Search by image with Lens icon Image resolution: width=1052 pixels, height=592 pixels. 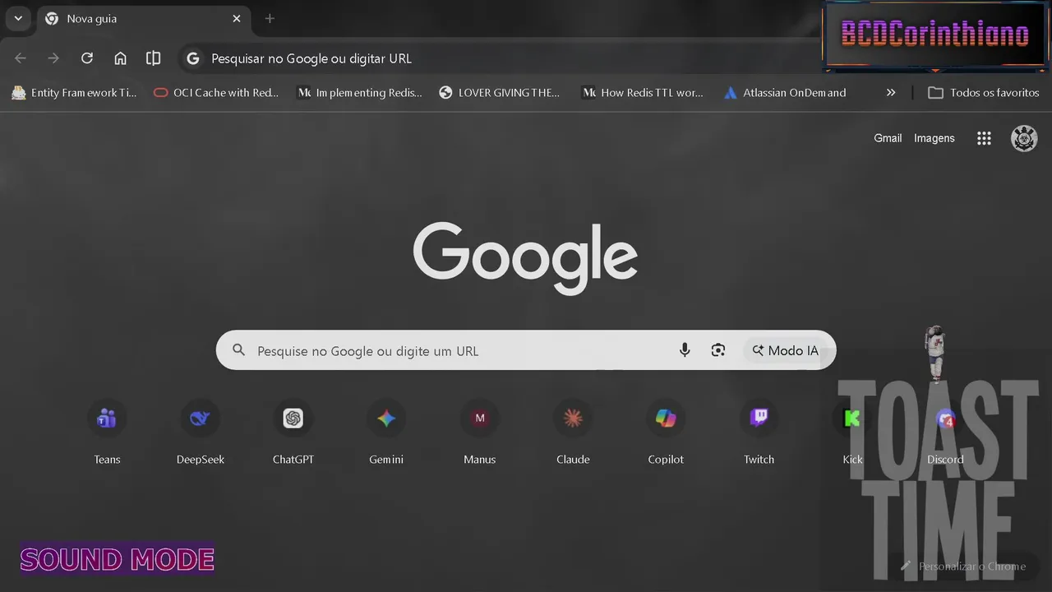tap(718, 350)
